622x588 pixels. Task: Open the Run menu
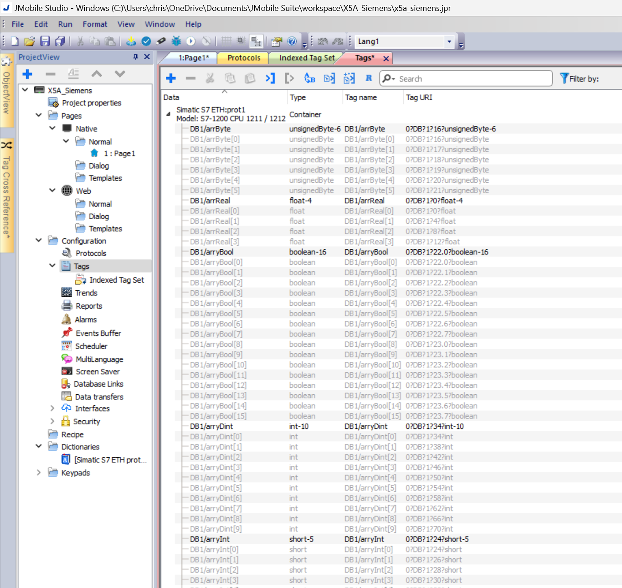[65, 24]
